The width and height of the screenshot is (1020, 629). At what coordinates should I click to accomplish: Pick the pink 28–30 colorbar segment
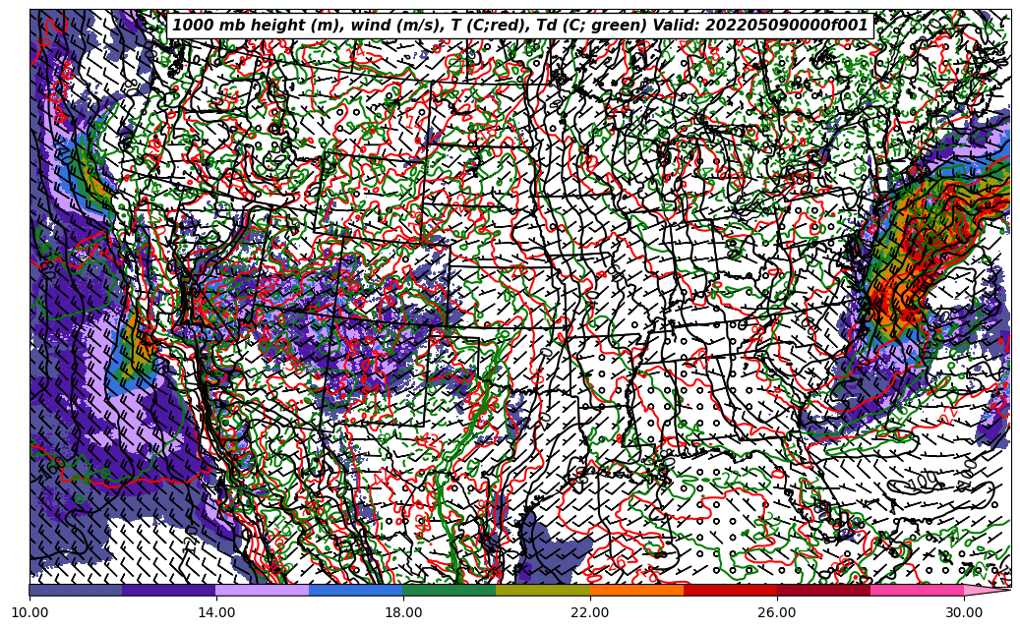(918, 590)
